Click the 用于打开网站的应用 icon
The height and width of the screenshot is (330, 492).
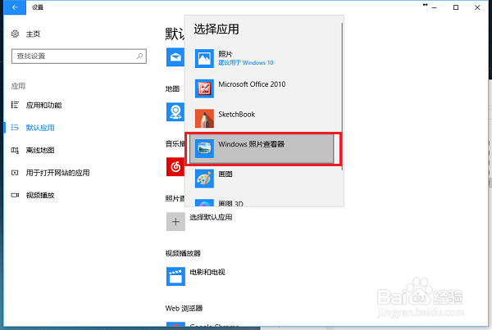15,173
